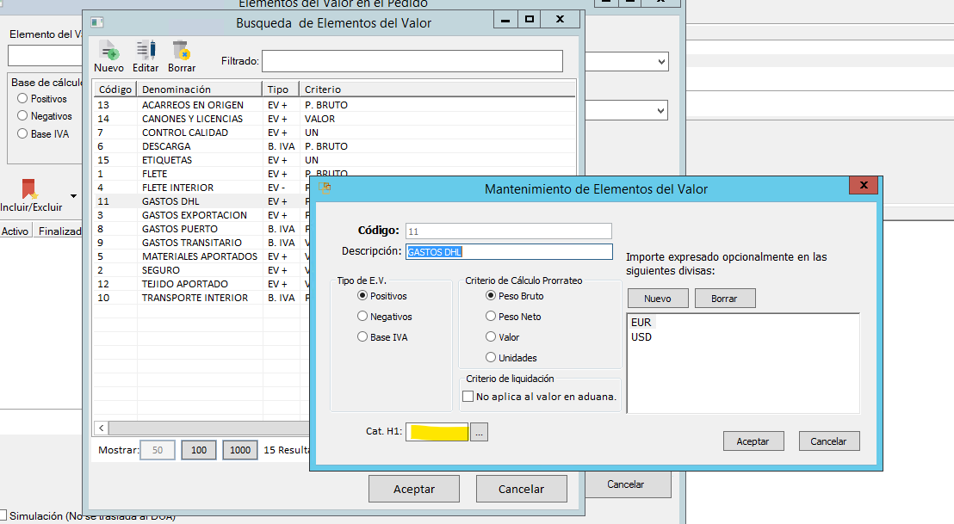Select the USD entry in currency list
Viewport: 954px width, 524px height.
click(641, 337)
